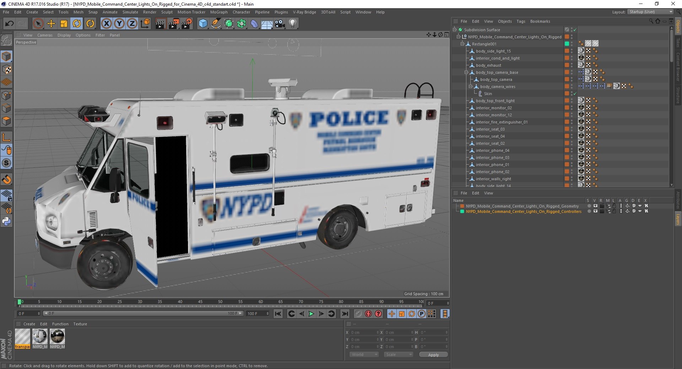Screen dimensions: 682x369
Task: Add a Floor environment object
Action: (x=267, y=24)
